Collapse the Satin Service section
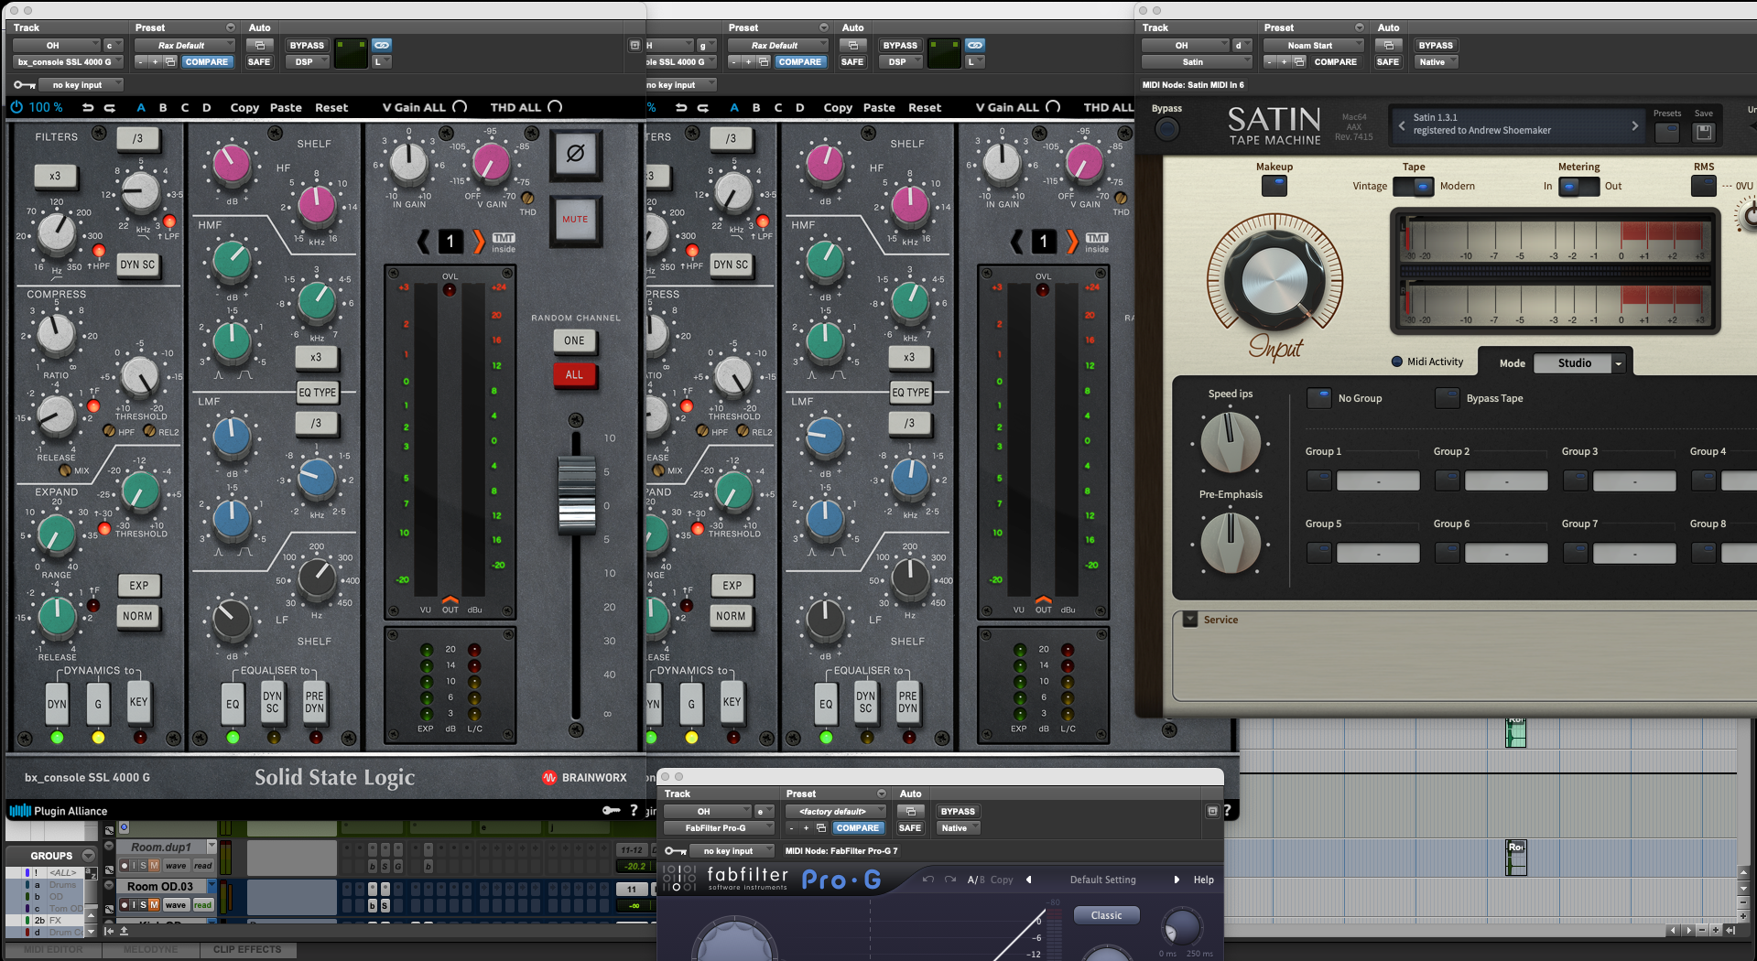This screenshot has height=961, width=1757. 1190,620
